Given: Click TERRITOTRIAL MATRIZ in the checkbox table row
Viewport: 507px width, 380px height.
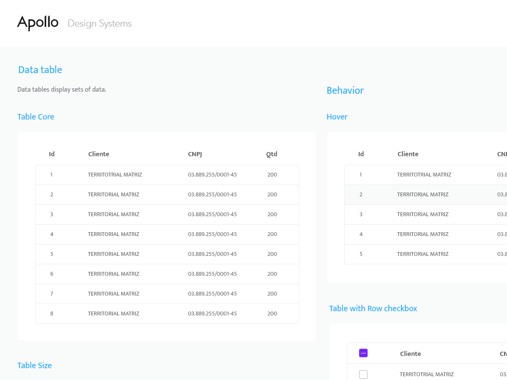Looking at the screenshot, I should tap(427, 374).
